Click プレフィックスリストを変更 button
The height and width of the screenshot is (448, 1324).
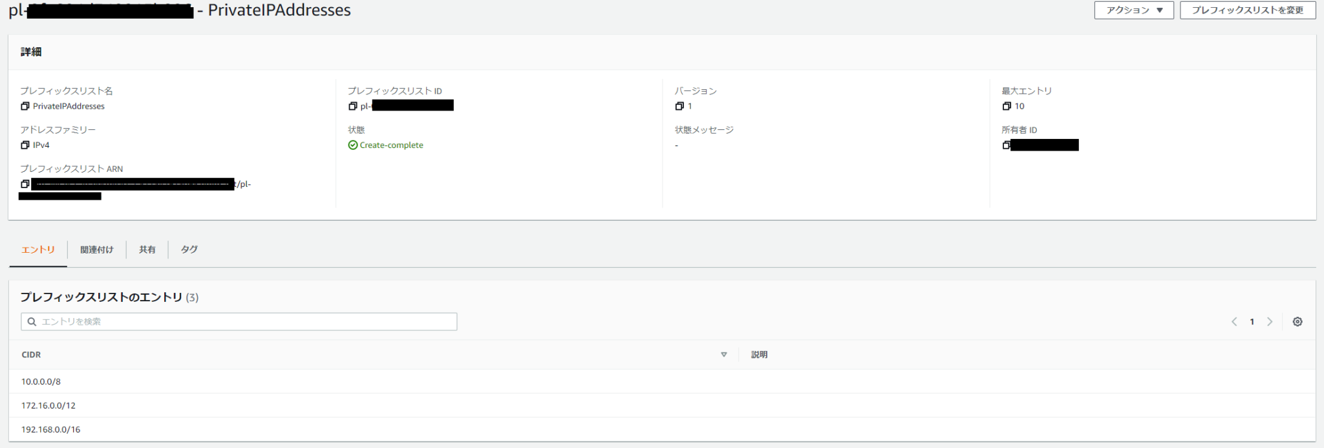[x=1247, y=10]
